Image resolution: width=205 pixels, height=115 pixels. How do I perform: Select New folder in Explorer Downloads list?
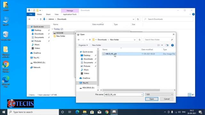(61, 36)
